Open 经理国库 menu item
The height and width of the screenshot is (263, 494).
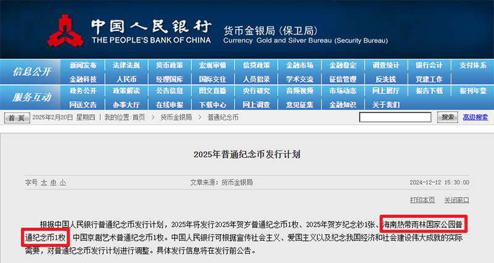click(x=169, y=79)
